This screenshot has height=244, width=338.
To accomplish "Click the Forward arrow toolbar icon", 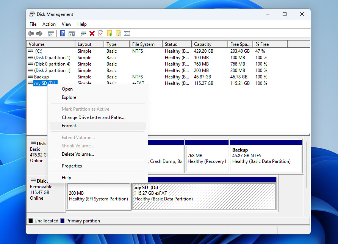I will tap(39, 33).
